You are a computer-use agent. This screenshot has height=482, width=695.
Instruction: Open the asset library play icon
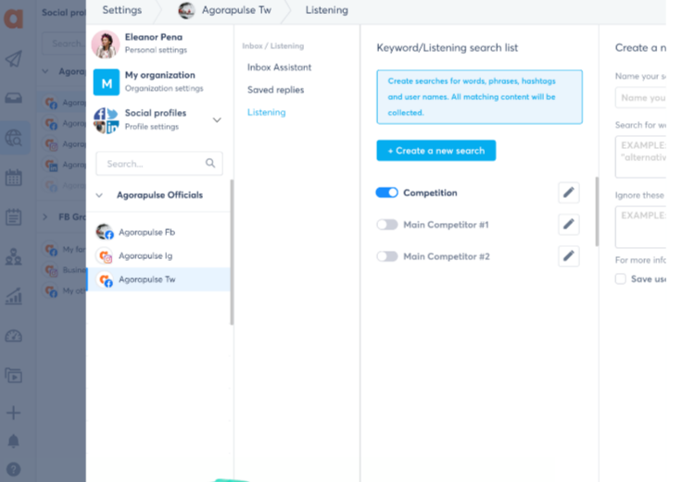tap(13, 376)
